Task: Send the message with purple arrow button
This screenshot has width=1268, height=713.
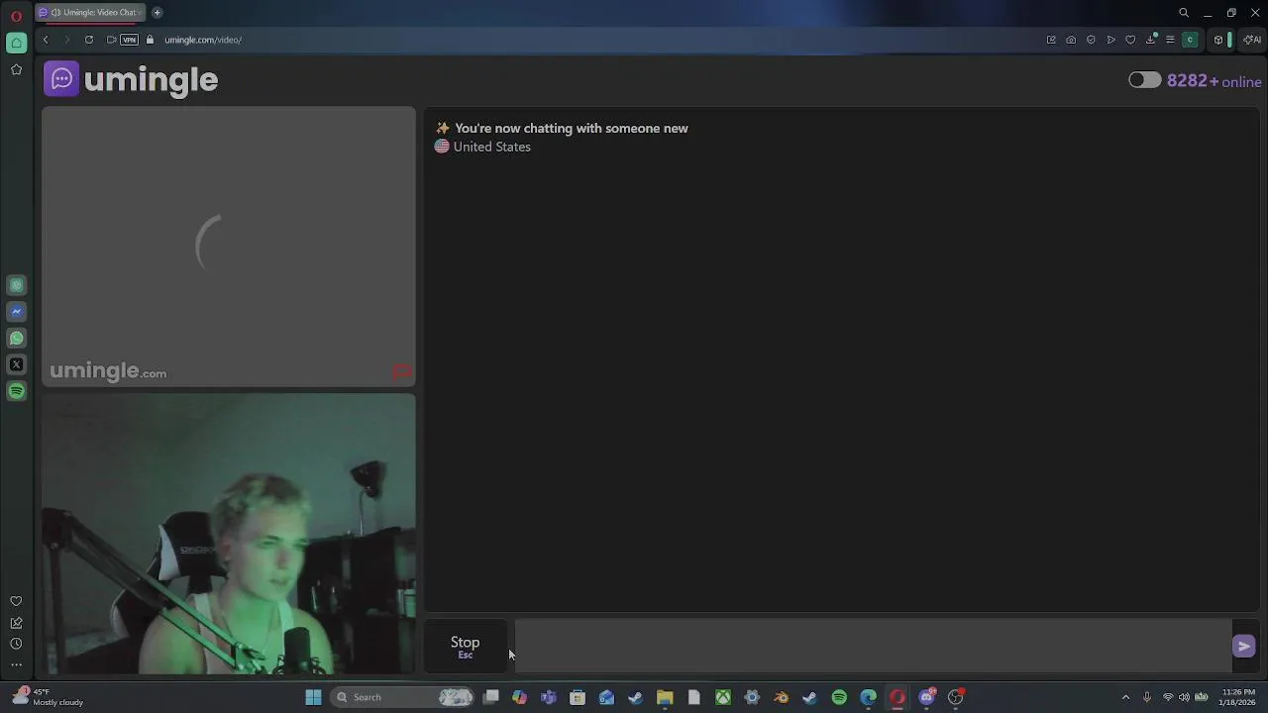Action: tap(1244, 646)
